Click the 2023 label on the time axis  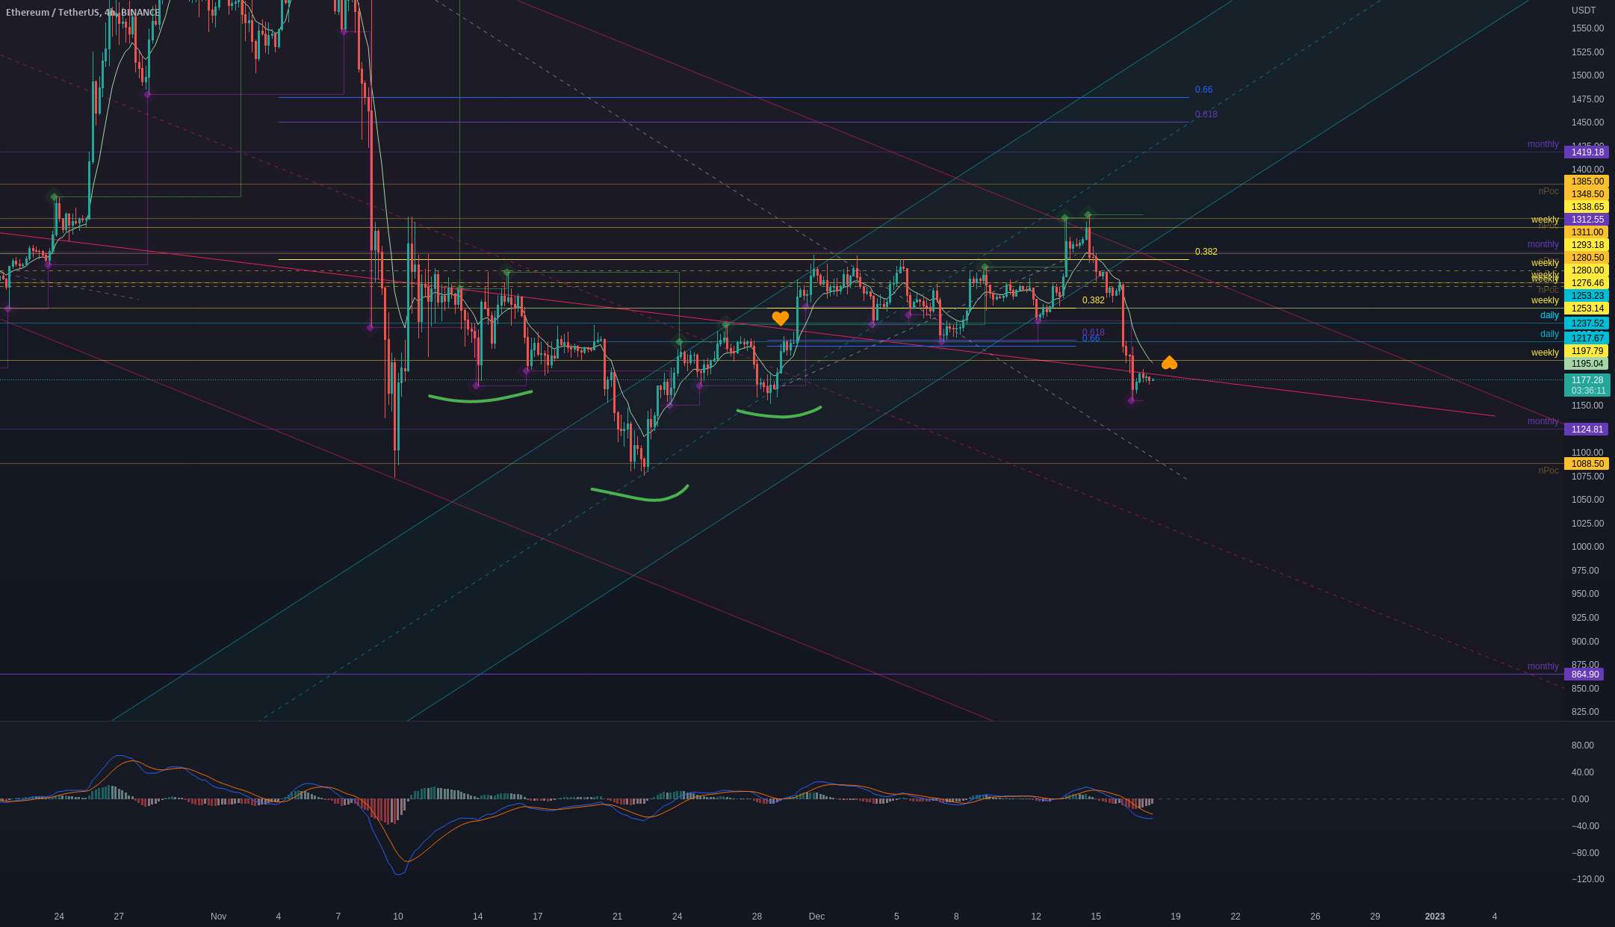(1434, 917)
